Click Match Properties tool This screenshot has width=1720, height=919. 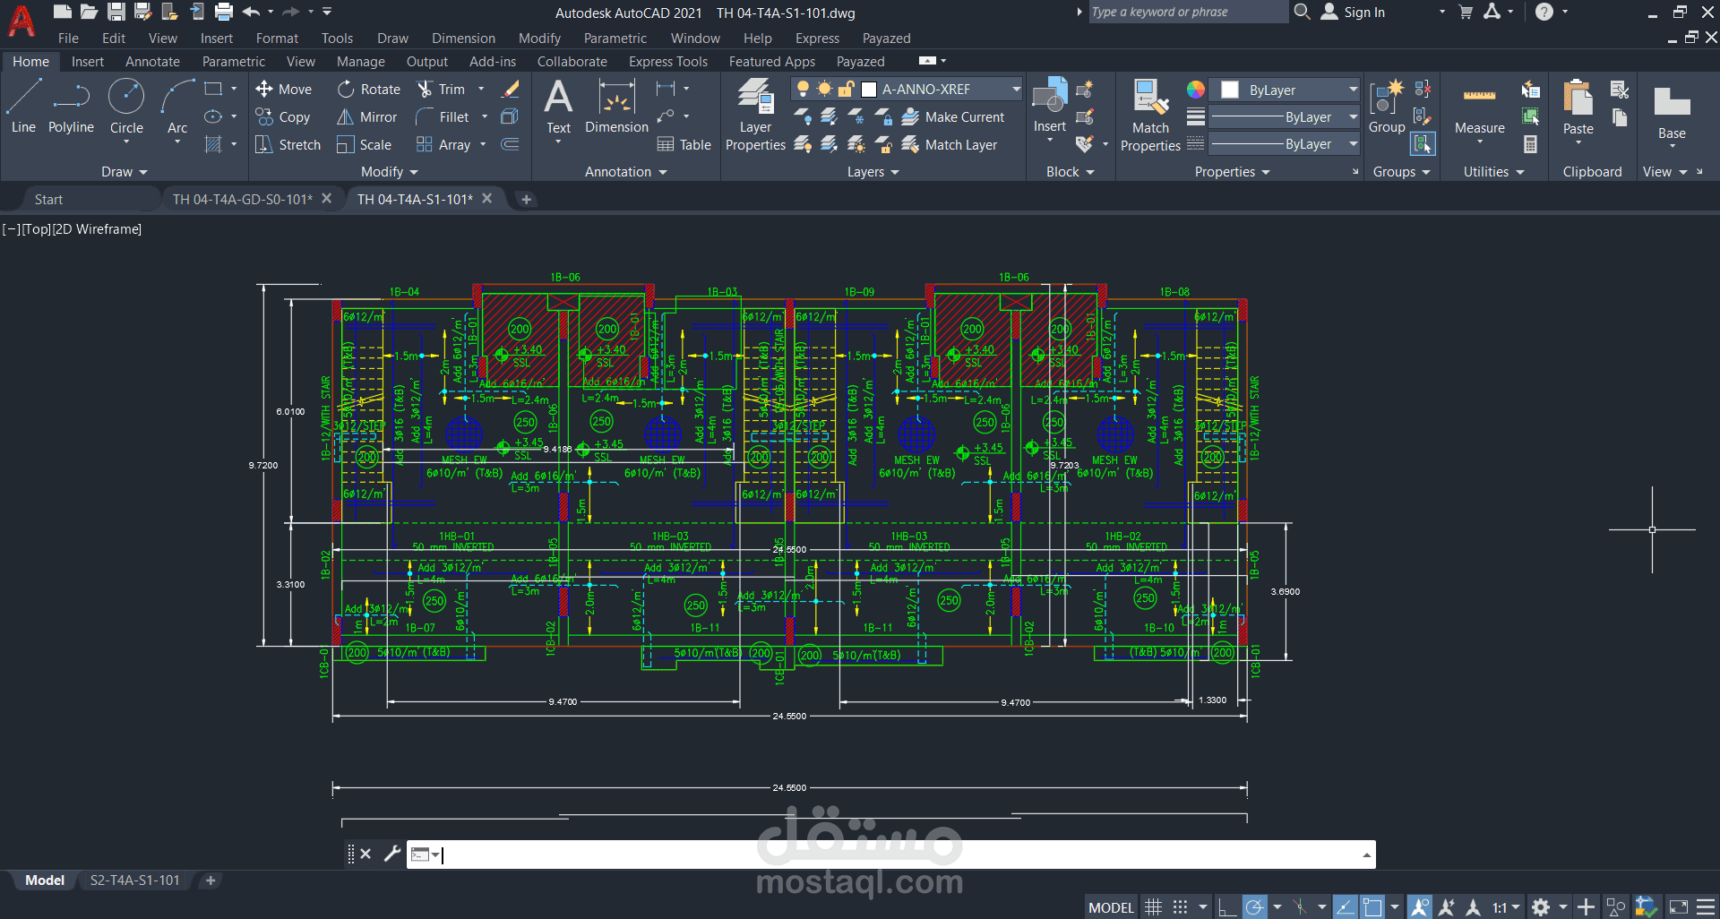pyautogui.click(x=1150, y=115)
